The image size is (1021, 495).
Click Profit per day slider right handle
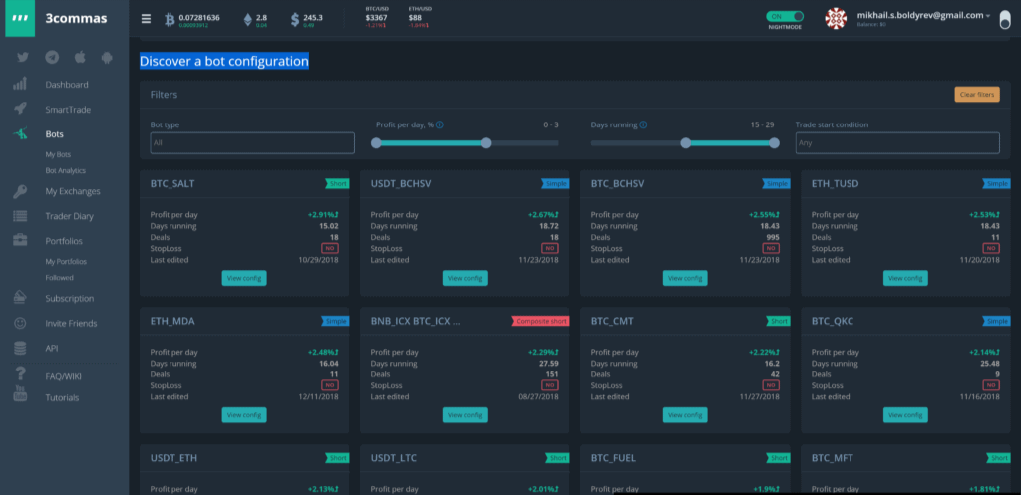[x=486, y=143]
